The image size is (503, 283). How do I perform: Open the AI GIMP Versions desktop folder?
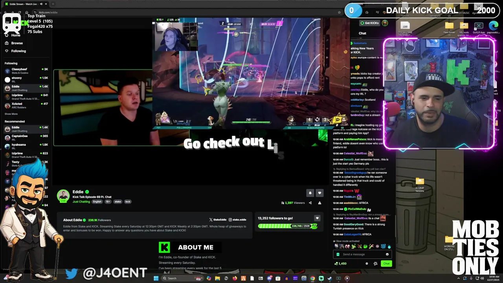pyautogui.click(x=420, y=184)
